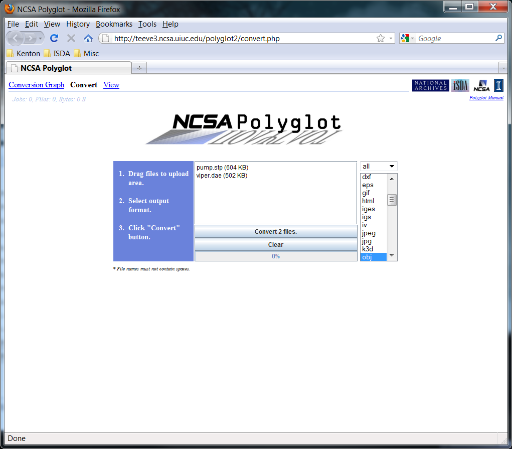Select jpg output format
Screen dimensions: 512x449
(x=374, y=241)
